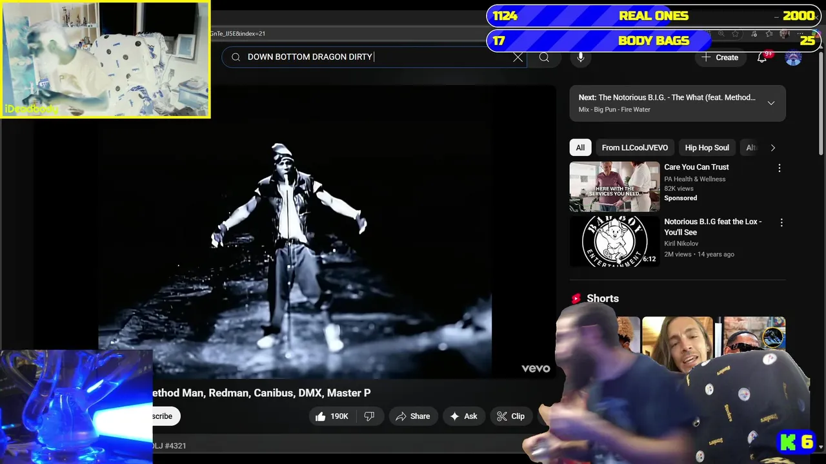Clear the search query with the X icon
Screen dimensions: 826x464
518,57
